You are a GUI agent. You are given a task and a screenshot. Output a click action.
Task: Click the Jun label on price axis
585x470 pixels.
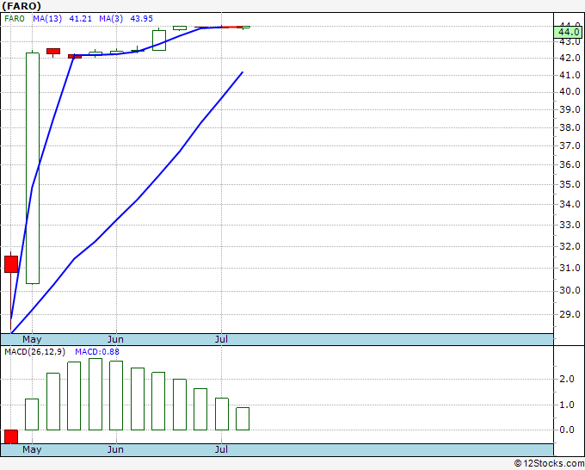tap(115, 339)
